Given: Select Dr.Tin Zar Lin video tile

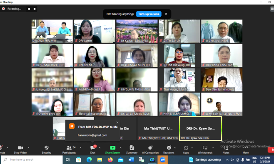Looking at the screenshot, I should tap(179, 31).
